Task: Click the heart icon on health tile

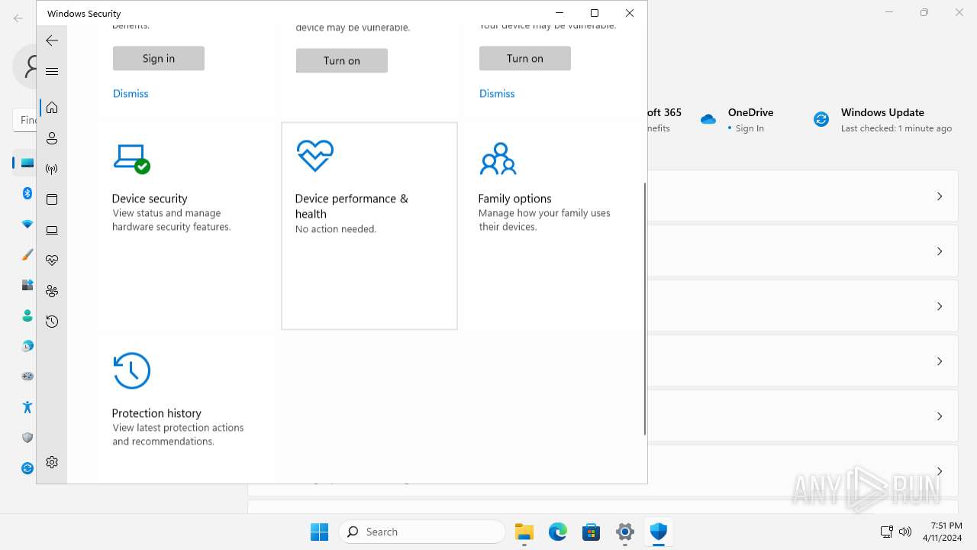Action: [315, 157]
